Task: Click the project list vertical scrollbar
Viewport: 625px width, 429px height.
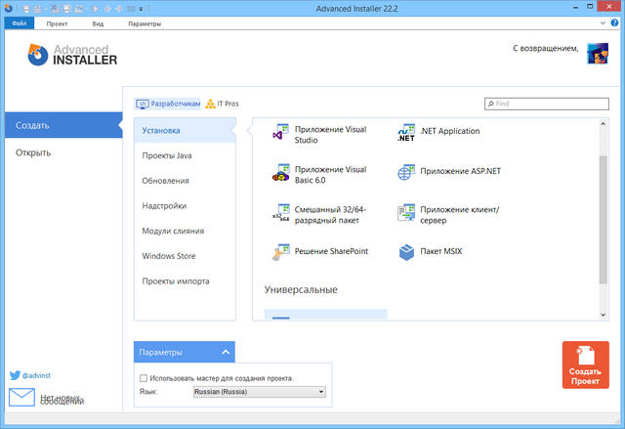Action: click(602, 215)
